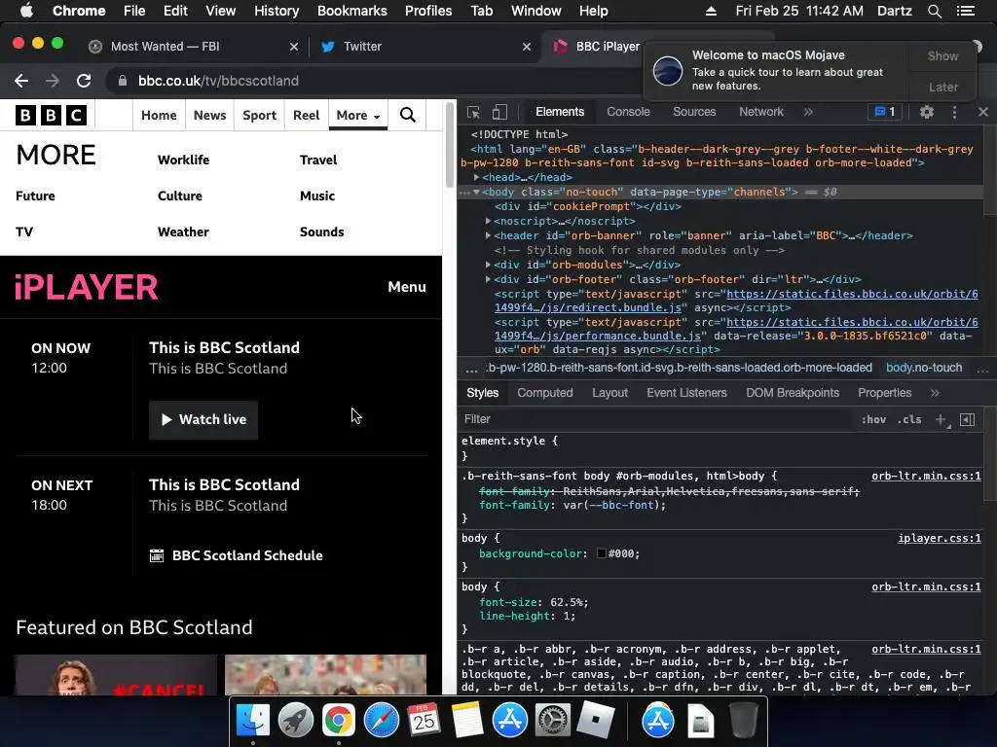
Task: Show more Styles pane tabs chevron
Action: (x=935, y=393)
